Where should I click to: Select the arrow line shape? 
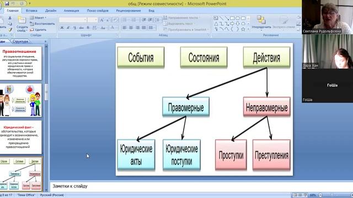pos(227,18)
